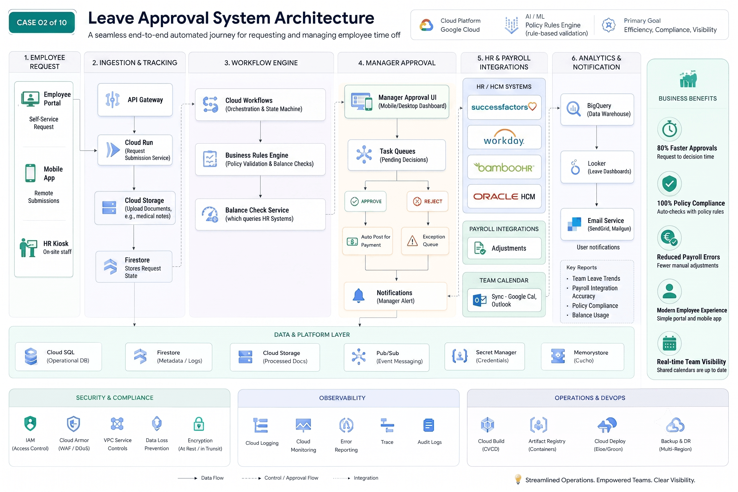Click the Oracle HCM logo card

click(504, 196)
